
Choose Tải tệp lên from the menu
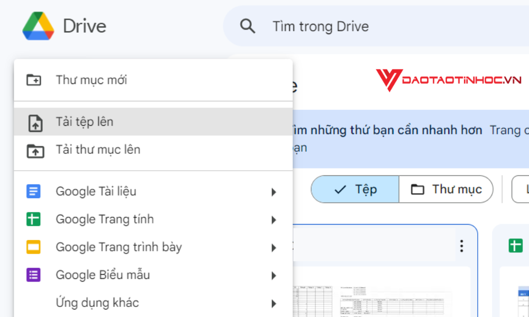(x=85, y=122)
